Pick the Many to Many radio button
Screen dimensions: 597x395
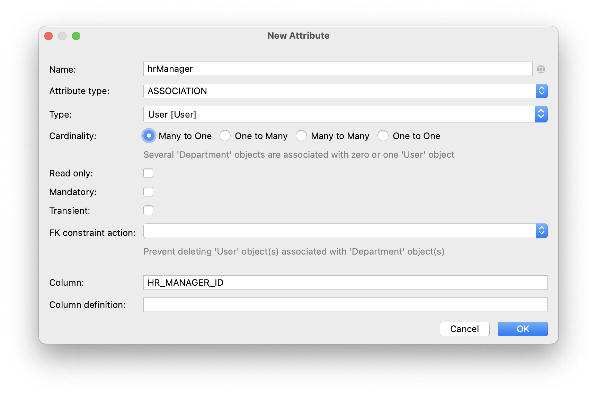301,136
